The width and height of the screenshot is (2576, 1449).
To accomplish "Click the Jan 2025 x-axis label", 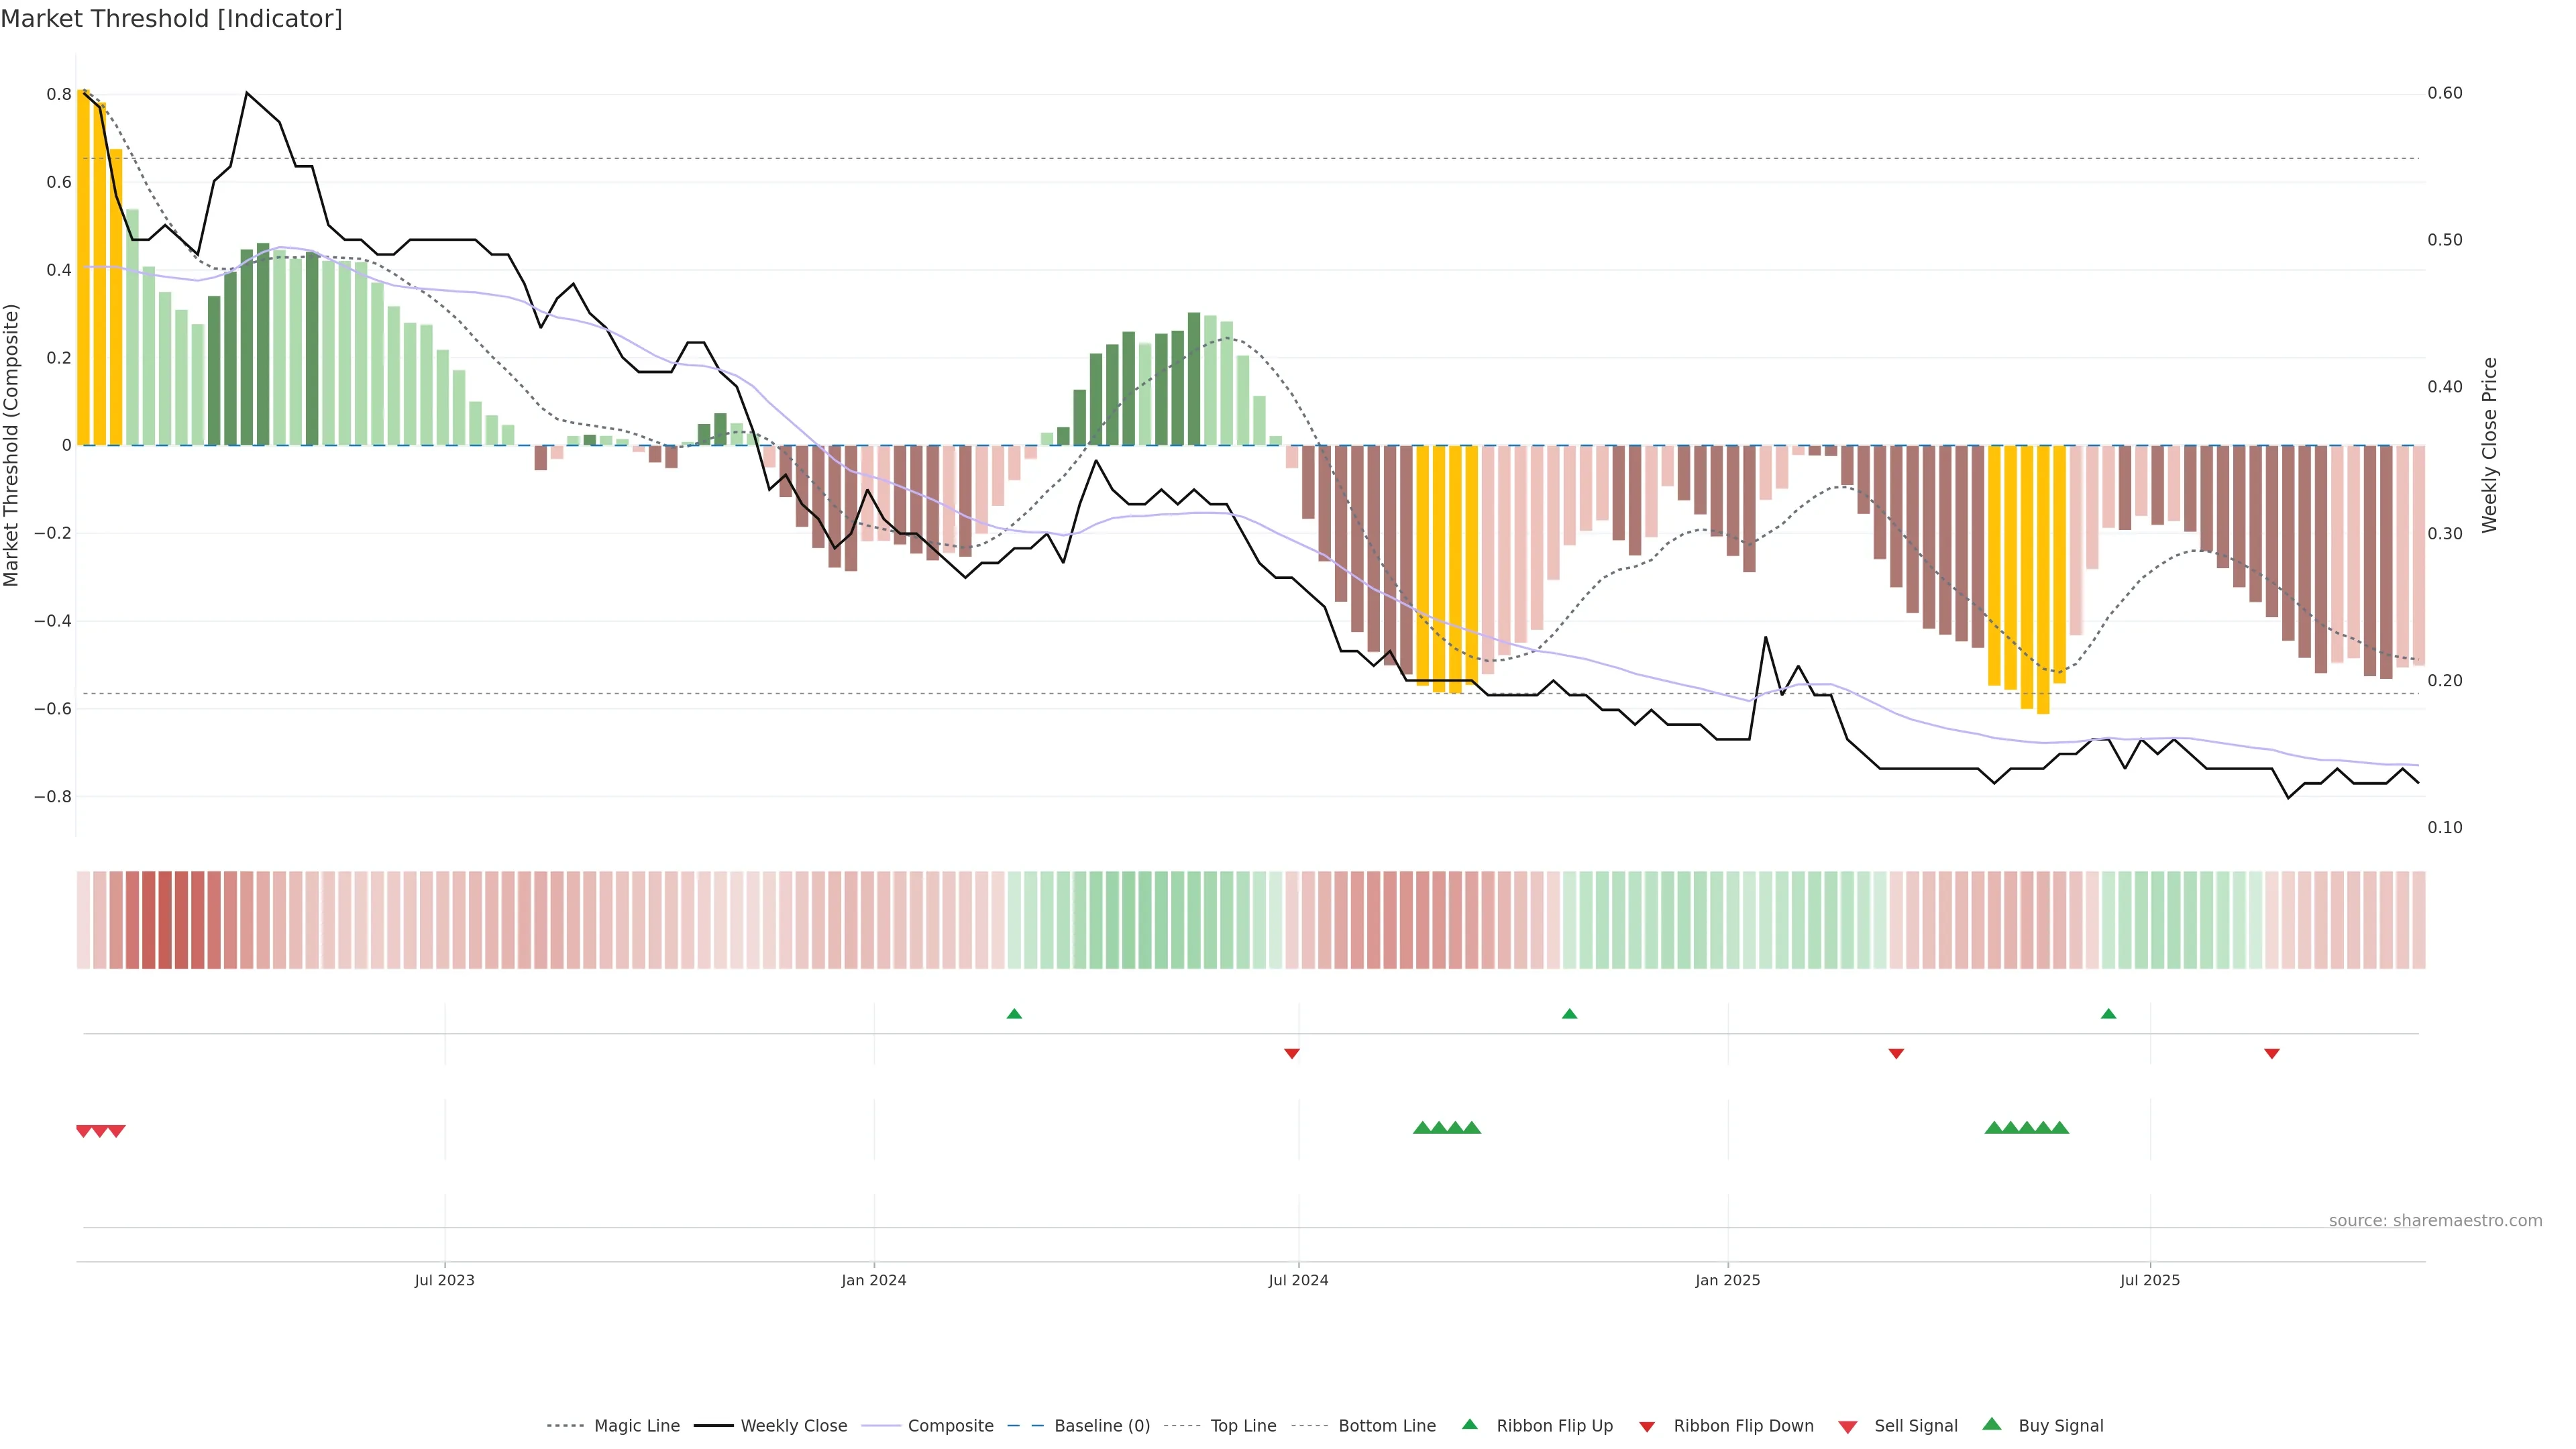I will coord(1727,1280).
